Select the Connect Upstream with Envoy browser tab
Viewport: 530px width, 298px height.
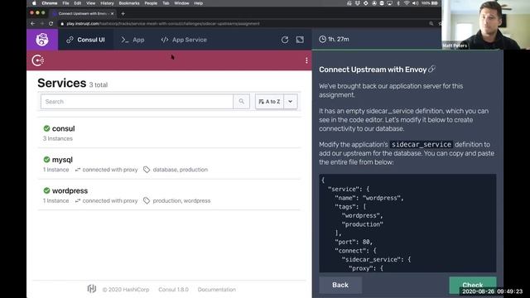pyautogui.click(x=83, y=13)
